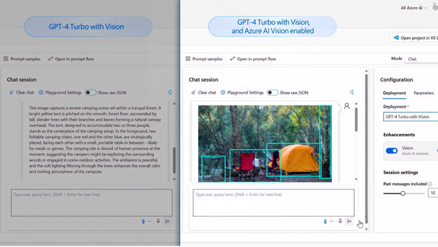Click attachment paperclip icon in right chat
438x247 pixels.
325,221
